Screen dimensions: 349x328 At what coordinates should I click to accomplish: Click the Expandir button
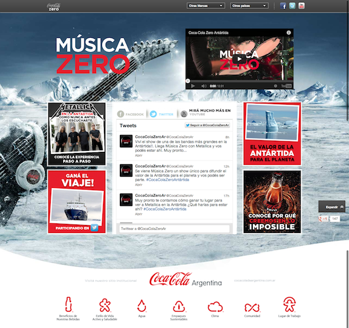pyautogui.click(x=332, y=207)
